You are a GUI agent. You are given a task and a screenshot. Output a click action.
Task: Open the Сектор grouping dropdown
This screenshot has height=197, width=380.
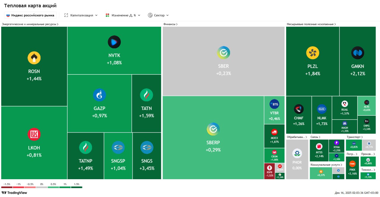tap(158, 15)
